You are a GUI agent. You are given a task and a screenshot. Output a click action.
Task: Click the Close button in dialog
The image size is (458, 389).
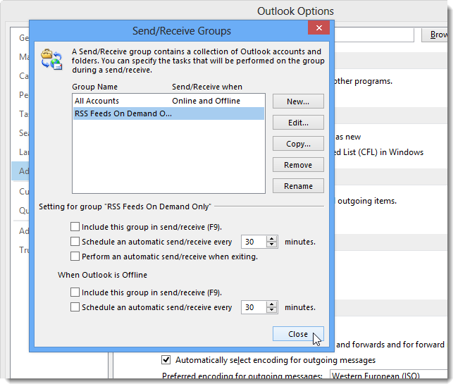click(x=298, y=334)
